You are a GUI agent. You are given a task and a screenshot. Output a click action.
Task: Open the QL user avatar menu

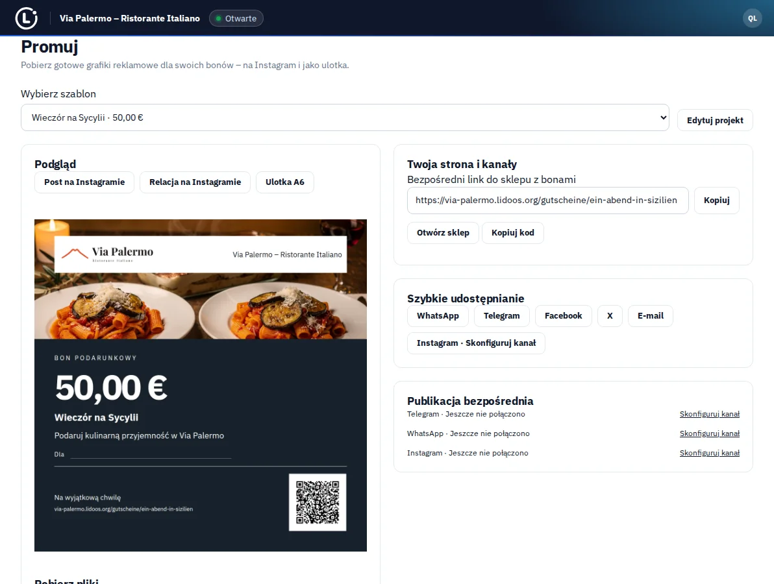point(753,18)
